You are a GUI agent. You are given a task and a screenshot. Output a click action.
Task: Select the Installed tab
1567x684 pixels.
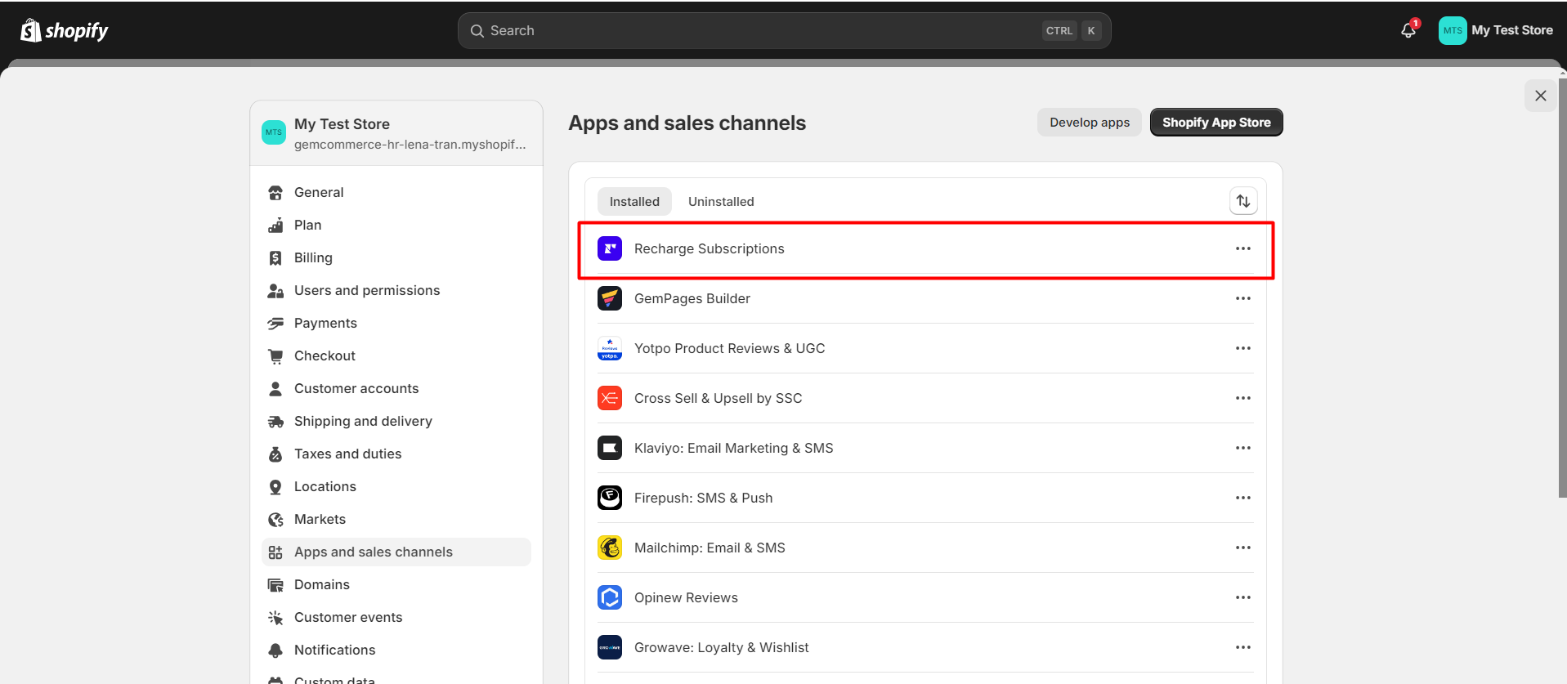634,202
